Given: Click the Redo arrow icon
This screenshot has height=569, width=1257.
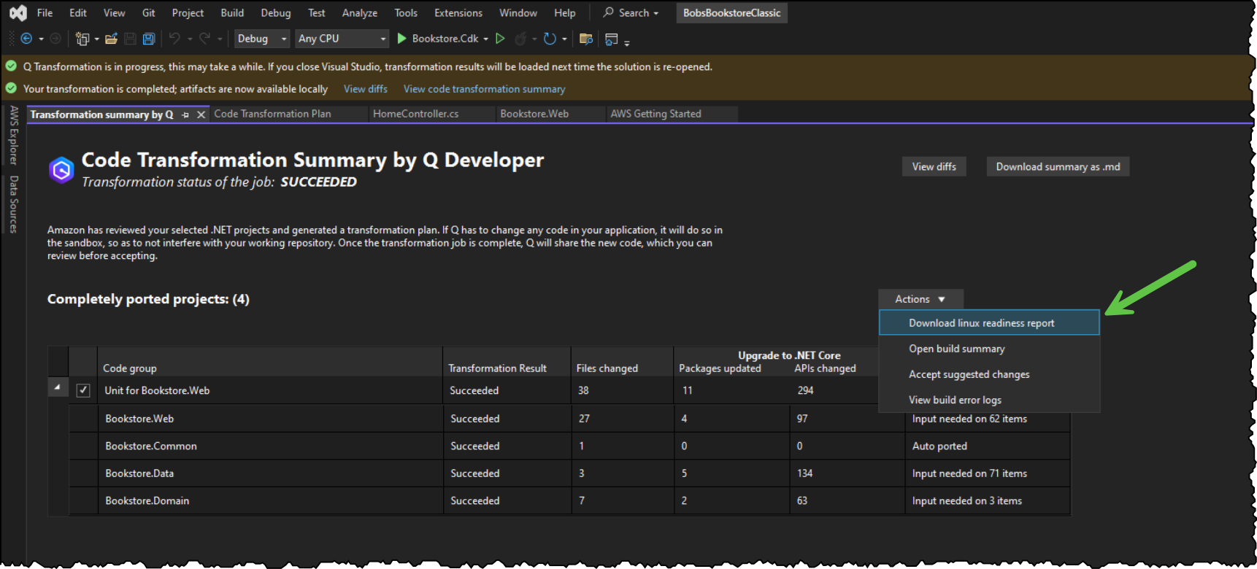Looking at the screenshot, I should 205,39.
